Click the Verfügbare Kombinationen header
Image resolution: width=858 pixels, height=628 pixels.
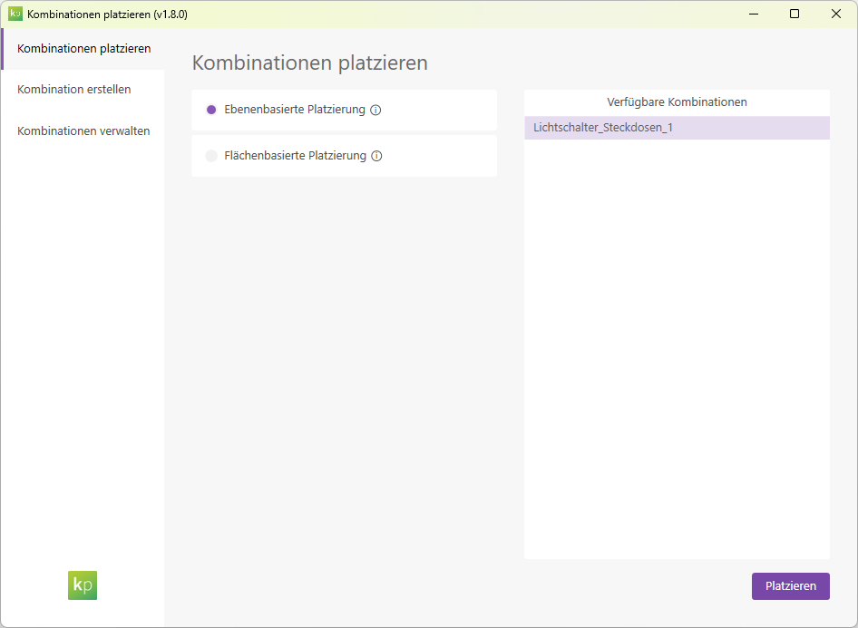pos(677,101)
